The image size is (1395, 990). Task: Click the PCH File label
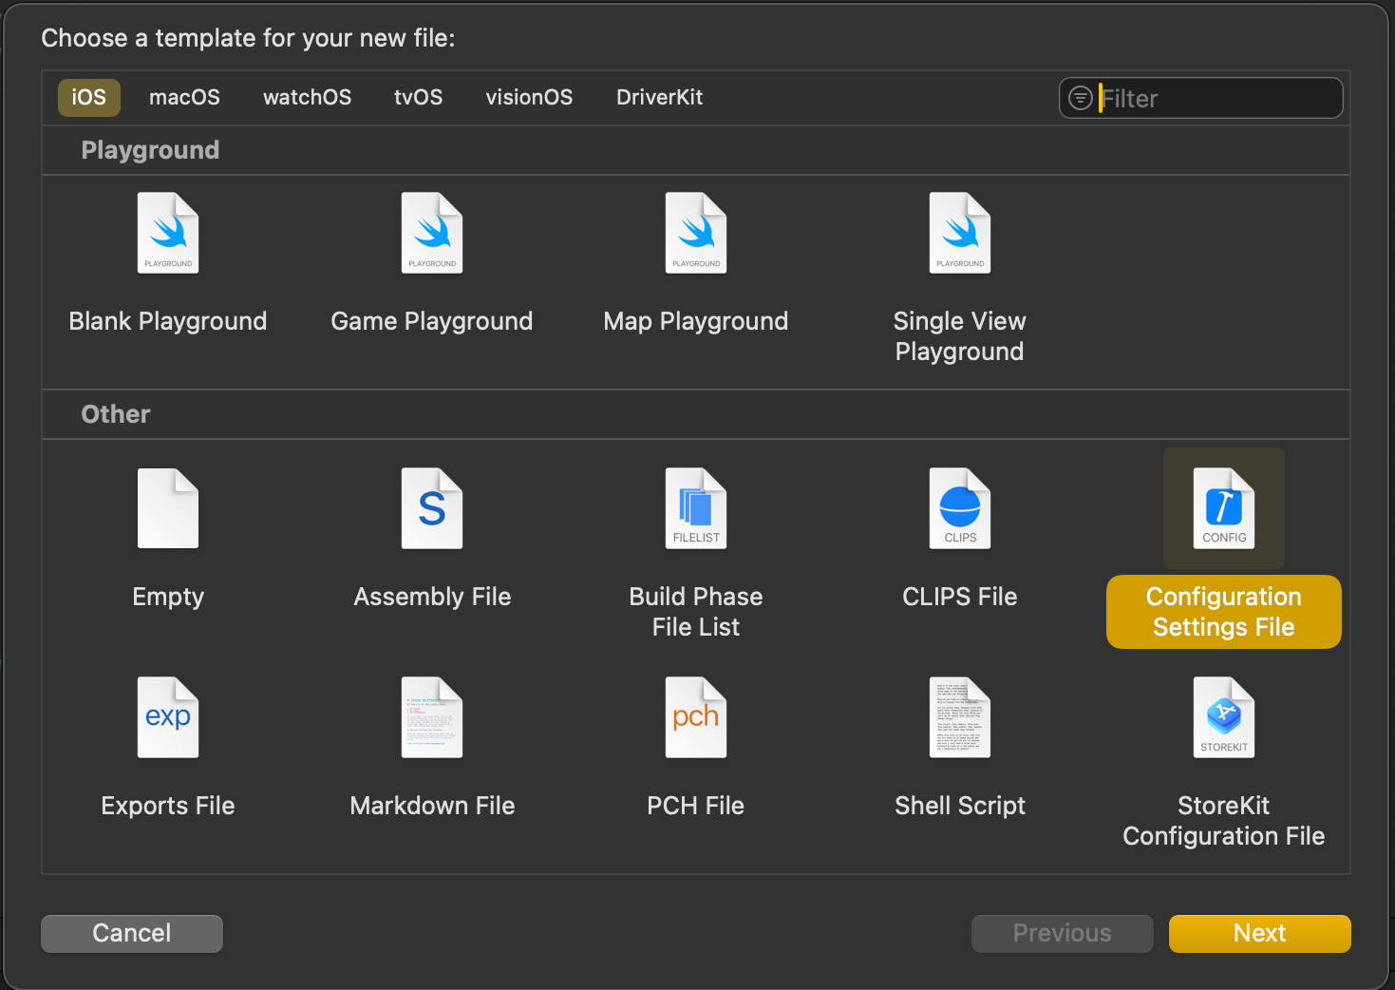(696, 806)
